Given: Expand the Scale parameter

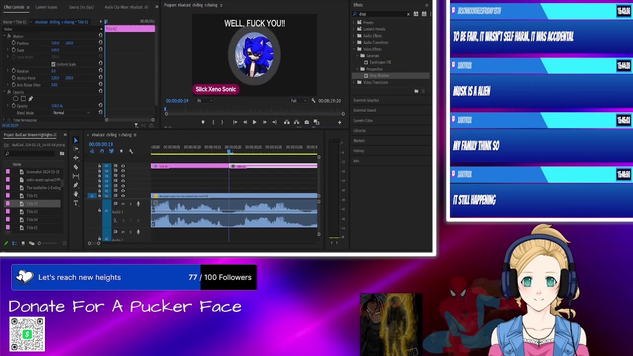Looking at the screenshot, I should tap(9, 50).
